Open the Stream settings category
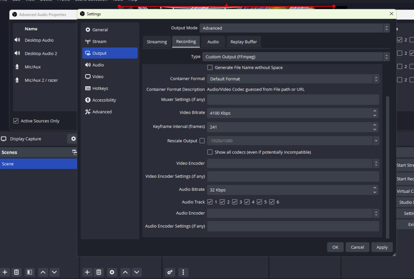Image resolution: width=414 pixels, height=279 pixels. (x=110, y=41)
